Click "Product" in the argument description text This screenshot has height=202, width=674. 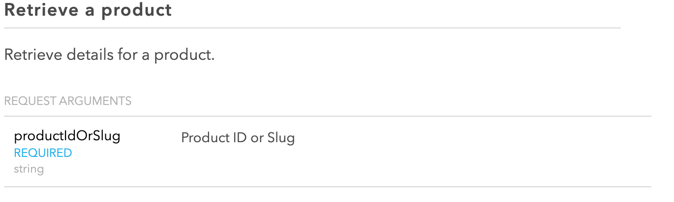coord(205,138)
